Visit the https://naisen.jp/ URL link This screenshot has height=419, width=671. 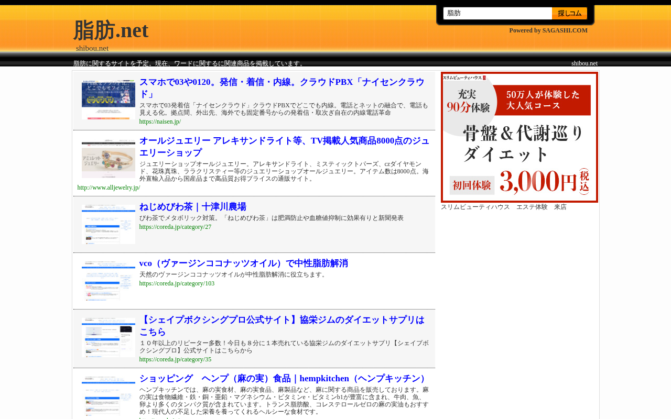(x=160, y=122)
